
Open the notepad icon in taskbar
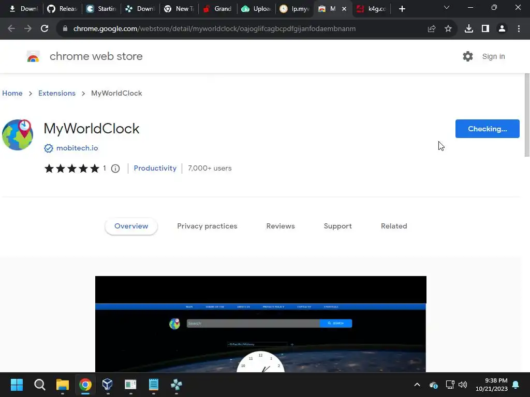[x=153, y=385]
